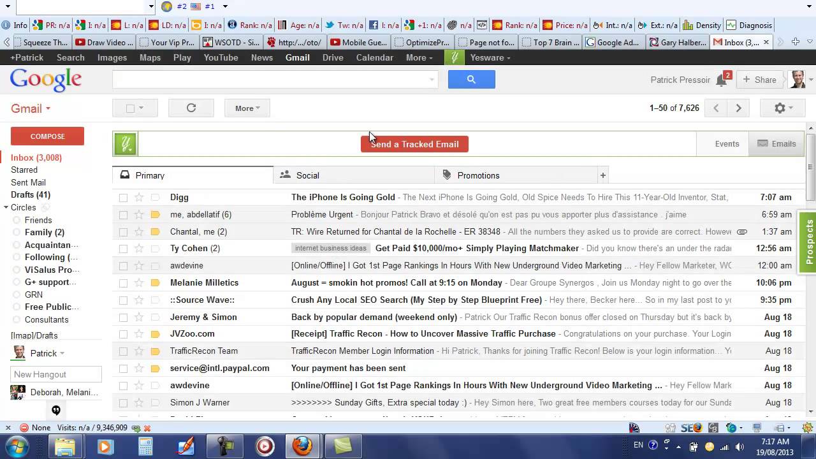Open the settings gear menu
Viewport: 816px width, 459px height.
tap(783, 108)
